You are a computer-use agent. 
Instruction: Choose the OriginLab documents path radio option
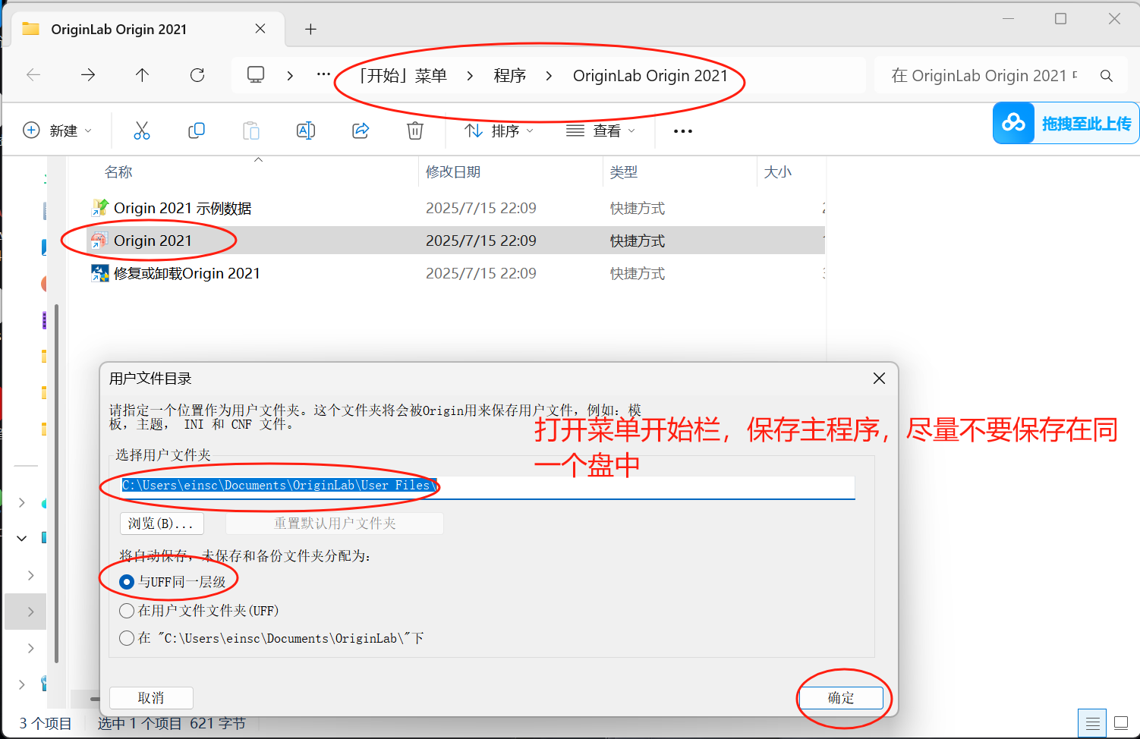point(127,638)
